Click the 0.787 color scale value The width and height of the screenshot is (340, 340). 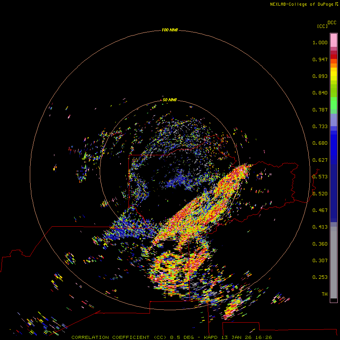coord(320,110)
